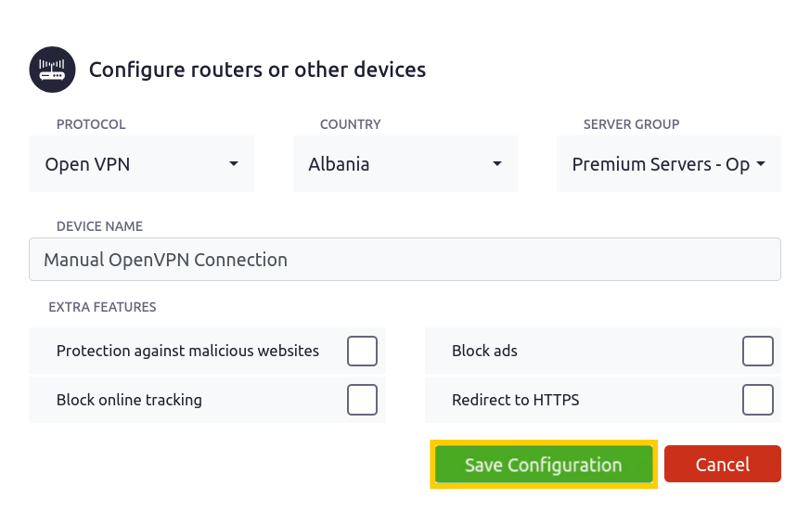Click the EXTRA FEATURES section label
Screen dimensions: 810x512
[102, 307]
